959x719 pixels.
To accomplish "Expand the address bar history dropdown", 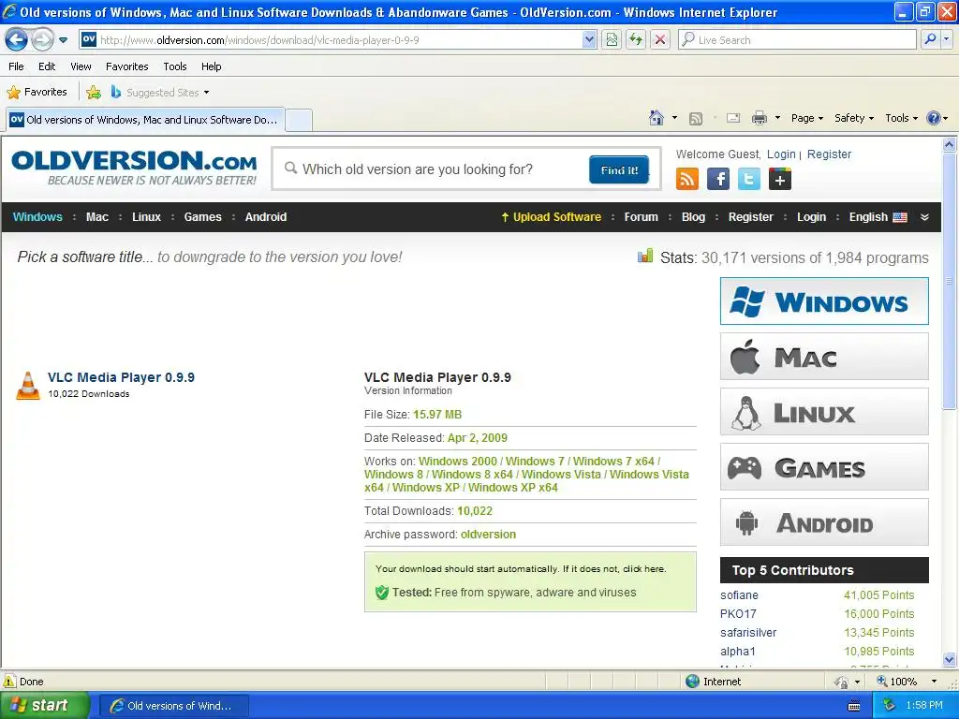I will pyautogui.click(x=589, y=40).
